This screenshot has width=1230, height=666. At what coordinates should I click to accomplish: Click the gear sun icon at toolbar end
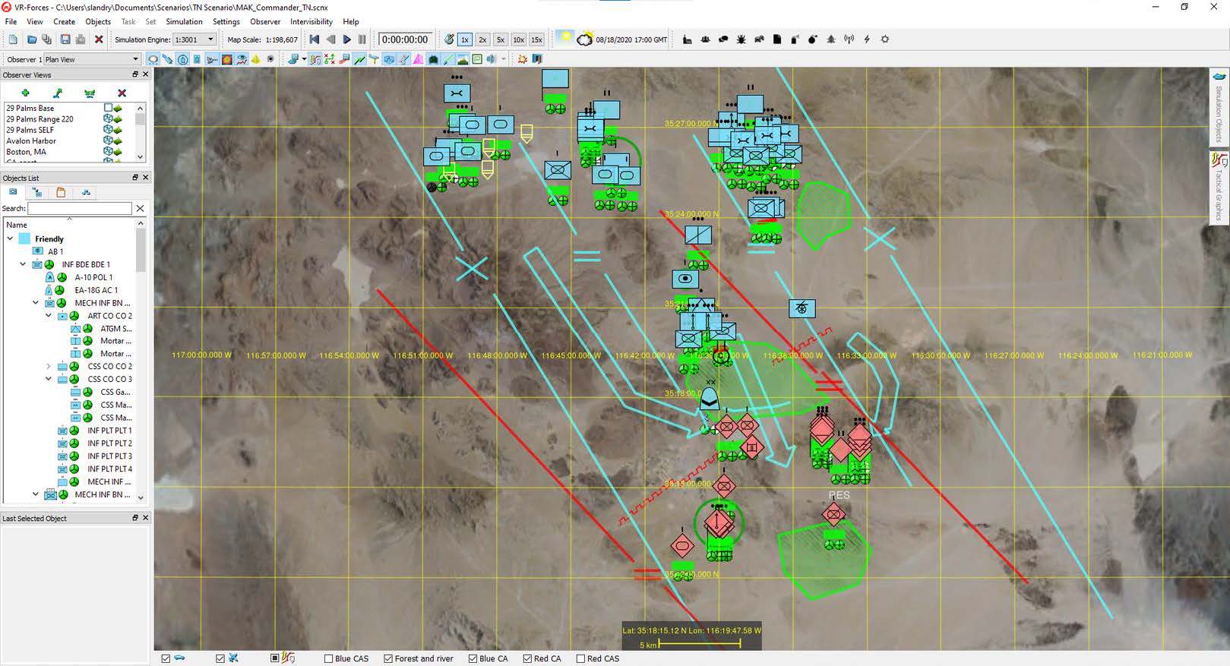pos(884,39)
